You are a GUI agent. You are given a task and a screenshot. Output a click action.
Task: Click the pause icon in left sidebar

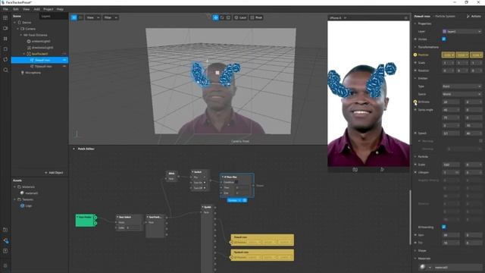point(5,39)
